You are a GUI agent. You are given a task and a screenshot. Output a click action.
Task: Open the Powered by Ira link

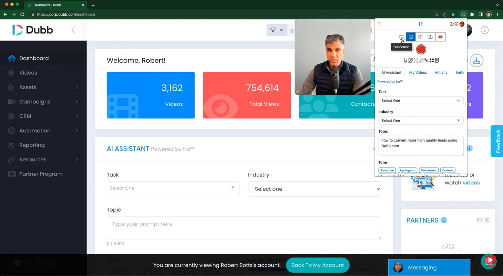pos(390,82)
